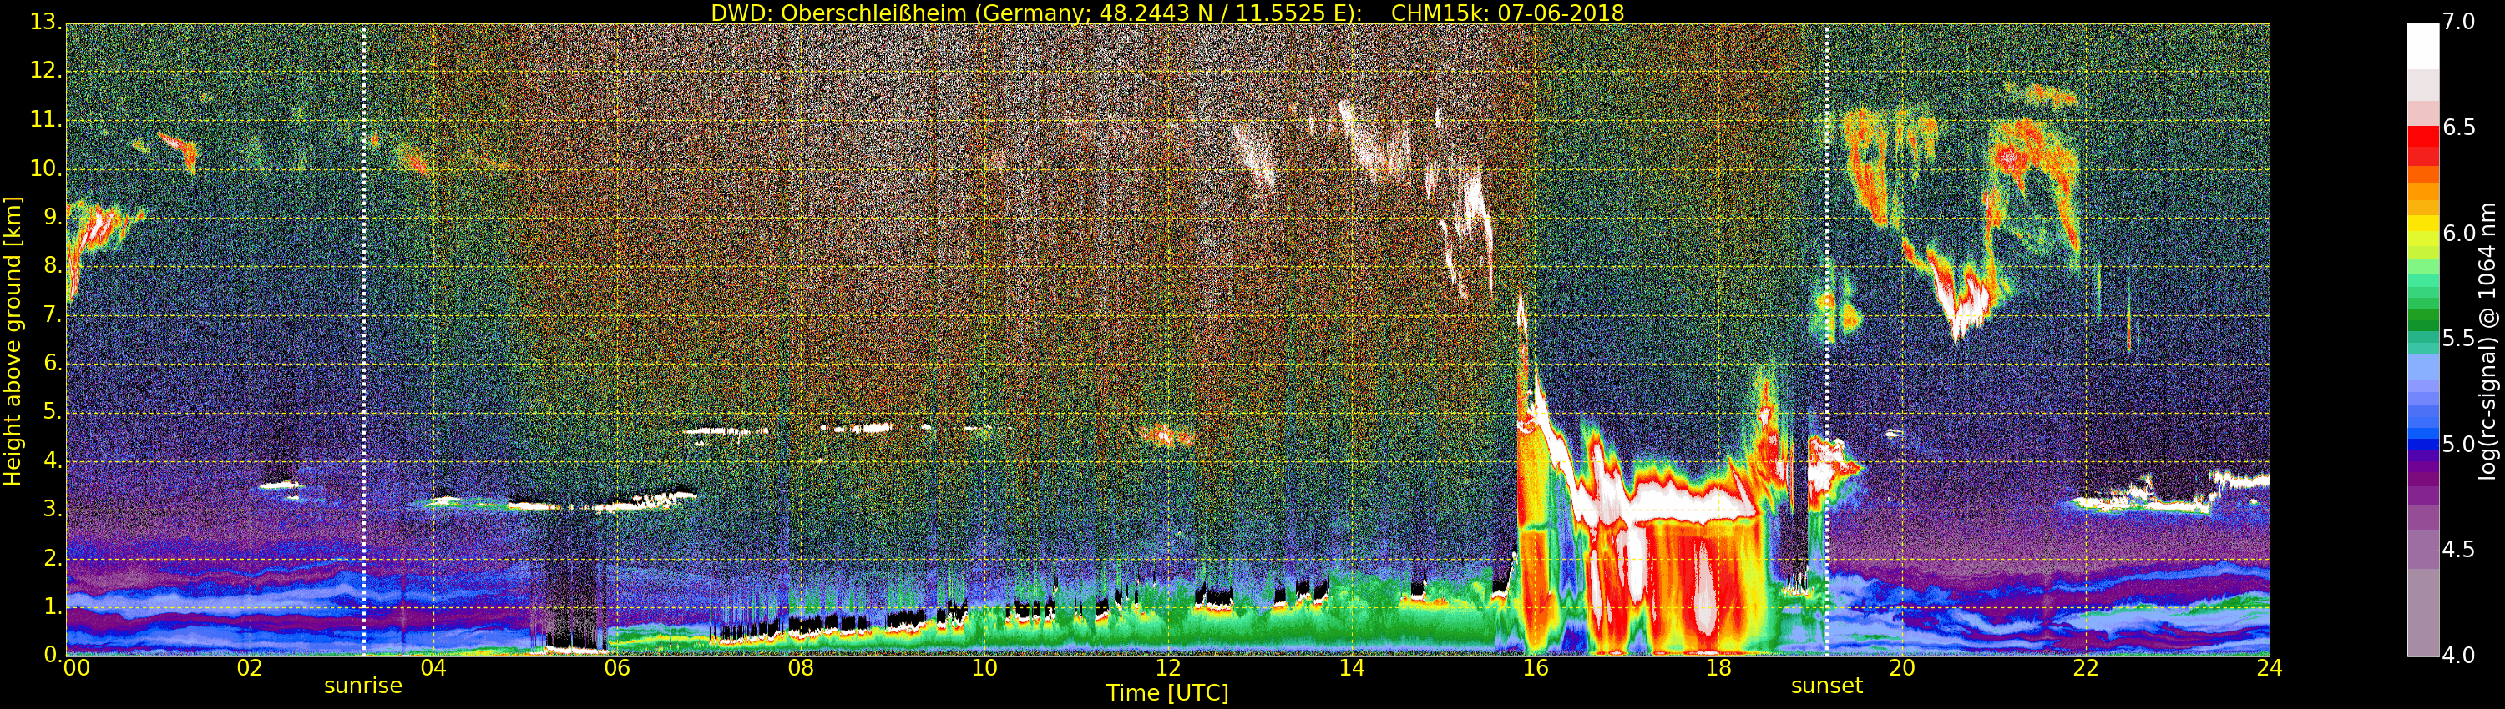Screen dimensions: 2505x709
Task: Click the 00 tick label at the time axis start
Action: 76,667
